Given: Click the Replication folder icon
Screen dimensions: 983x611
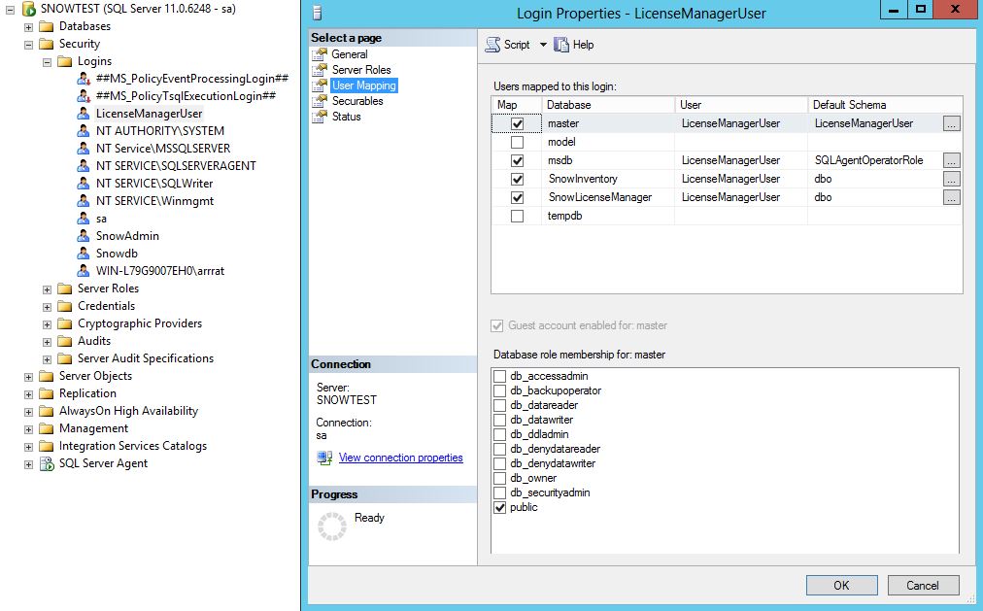Looking at the screenshot, I should (46, 393).
